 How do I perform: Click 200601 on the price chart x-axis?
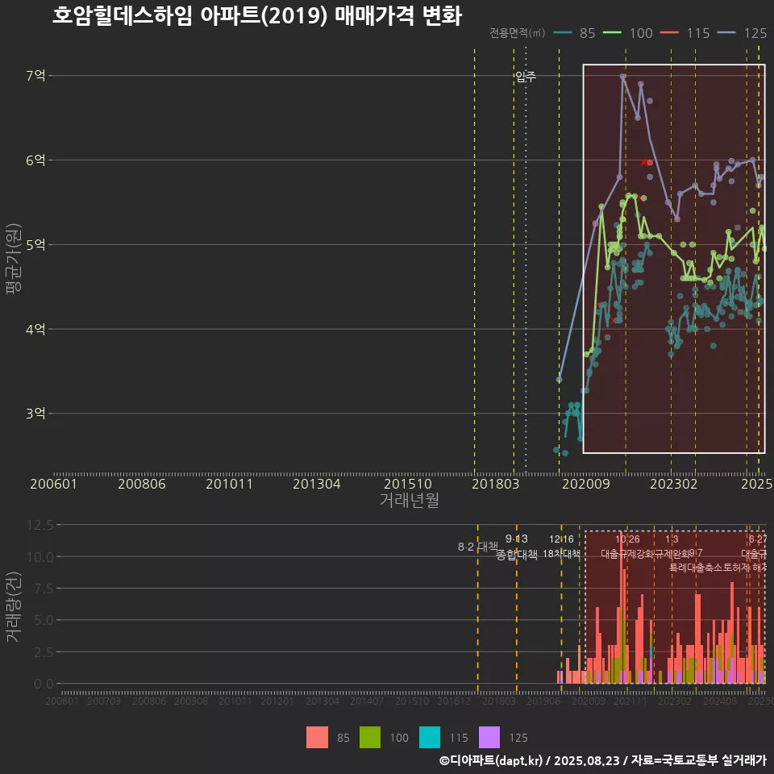click(x=54, y=484)
